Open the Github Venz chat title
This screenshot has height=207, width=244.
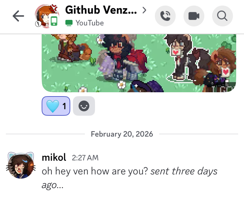pyautogui.click(x=101, y=10)
